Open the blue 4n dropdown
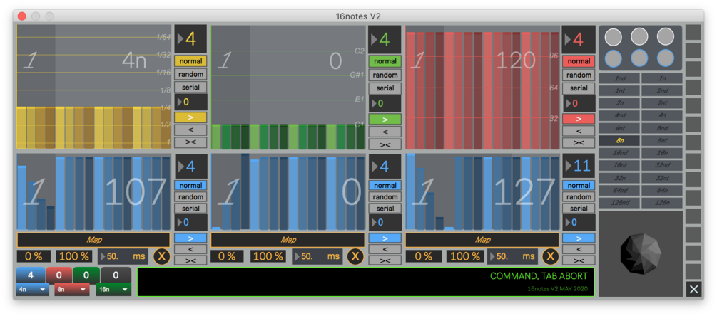The height and width of the screenshot is (316, 717). click(33, 289)
